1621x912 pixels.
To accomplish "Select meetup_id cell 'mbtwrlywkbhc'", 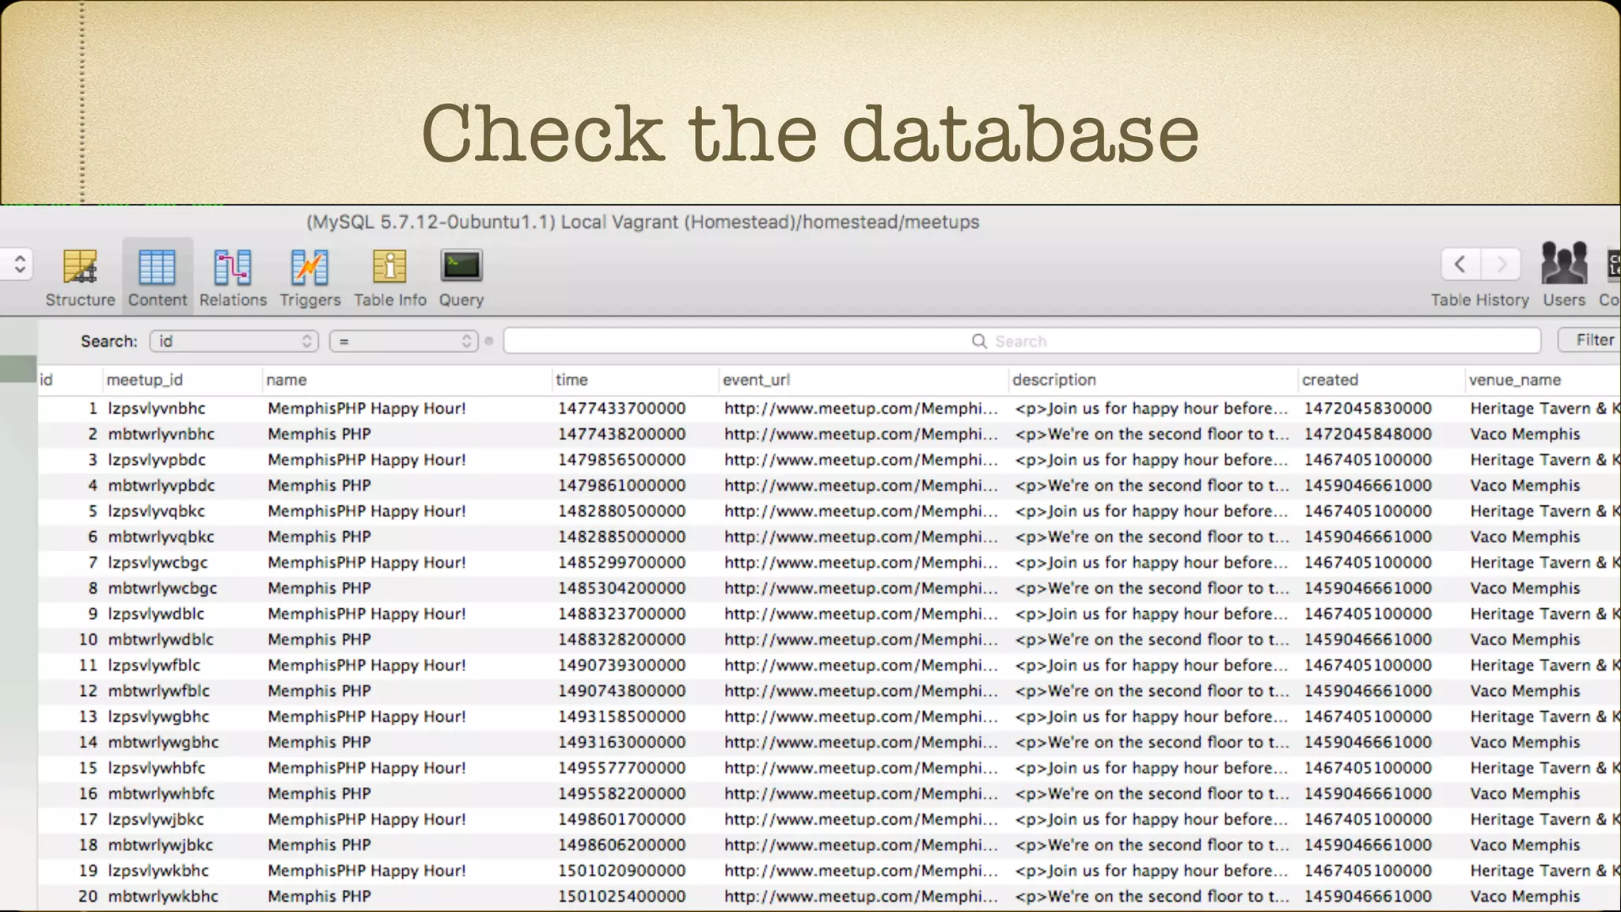I will coord(163,896).
